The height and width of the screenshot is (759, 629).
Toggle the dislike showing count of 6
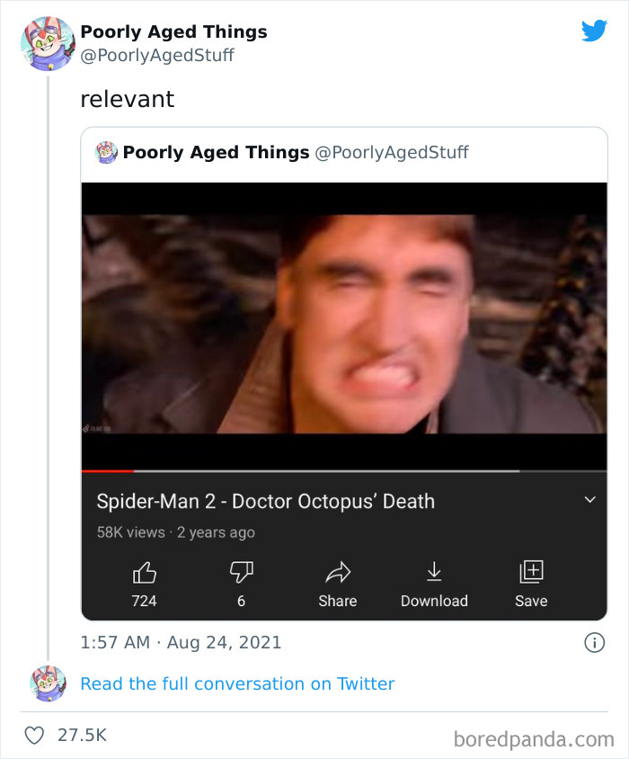241,580
